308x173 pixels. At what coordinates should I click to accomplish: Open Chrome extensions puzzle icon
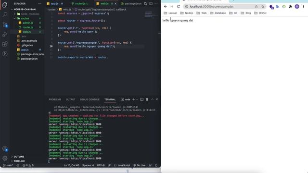290,6
